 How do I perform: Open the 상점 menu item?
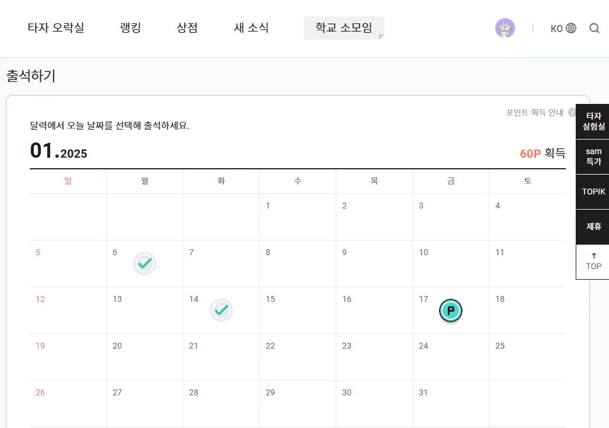click(x=187, y=27)
